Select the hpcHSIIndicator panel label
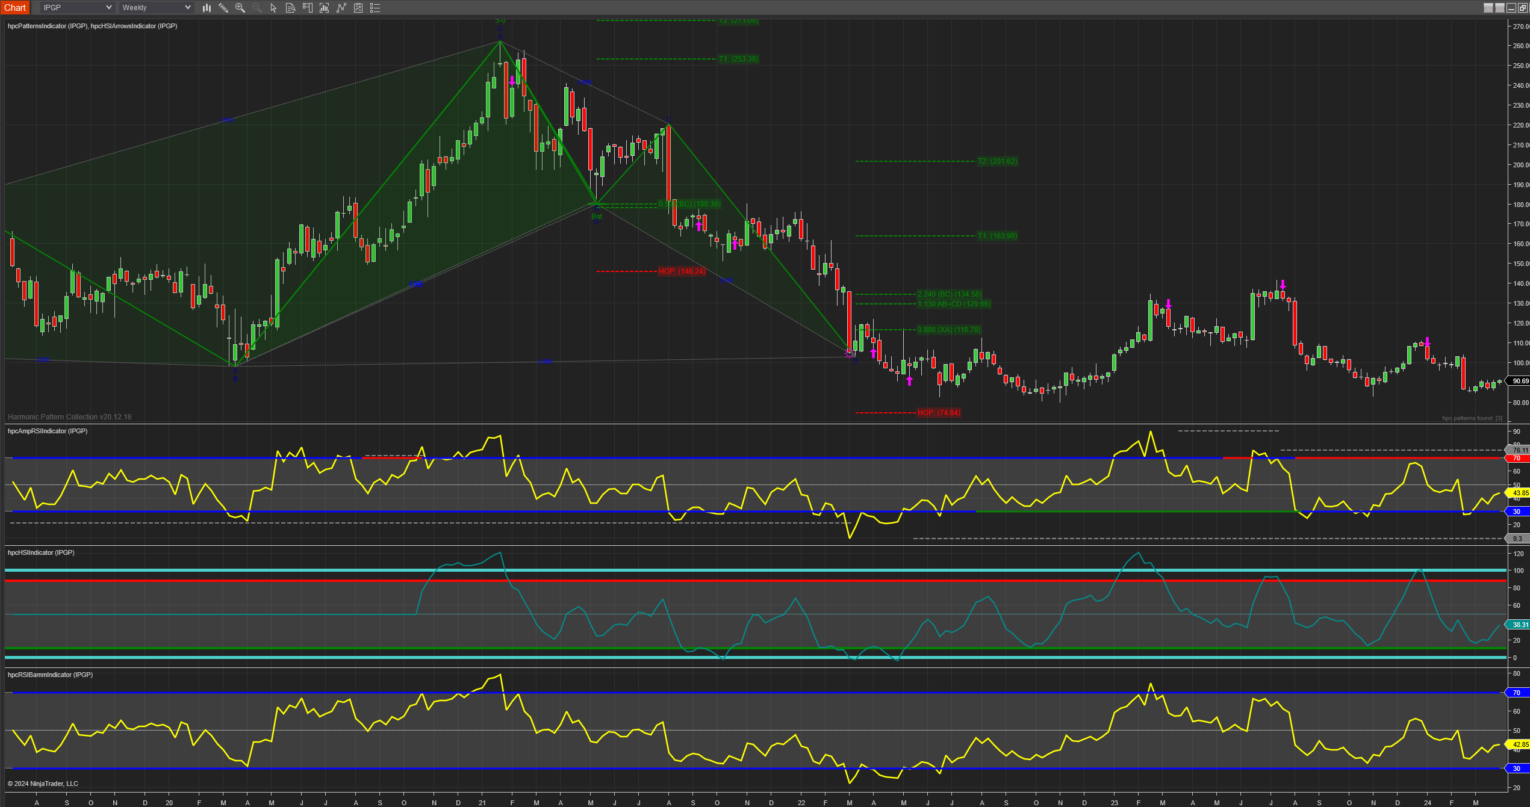Image resolution: width=1530 pixels, height=807 pixels. (41, 552)
